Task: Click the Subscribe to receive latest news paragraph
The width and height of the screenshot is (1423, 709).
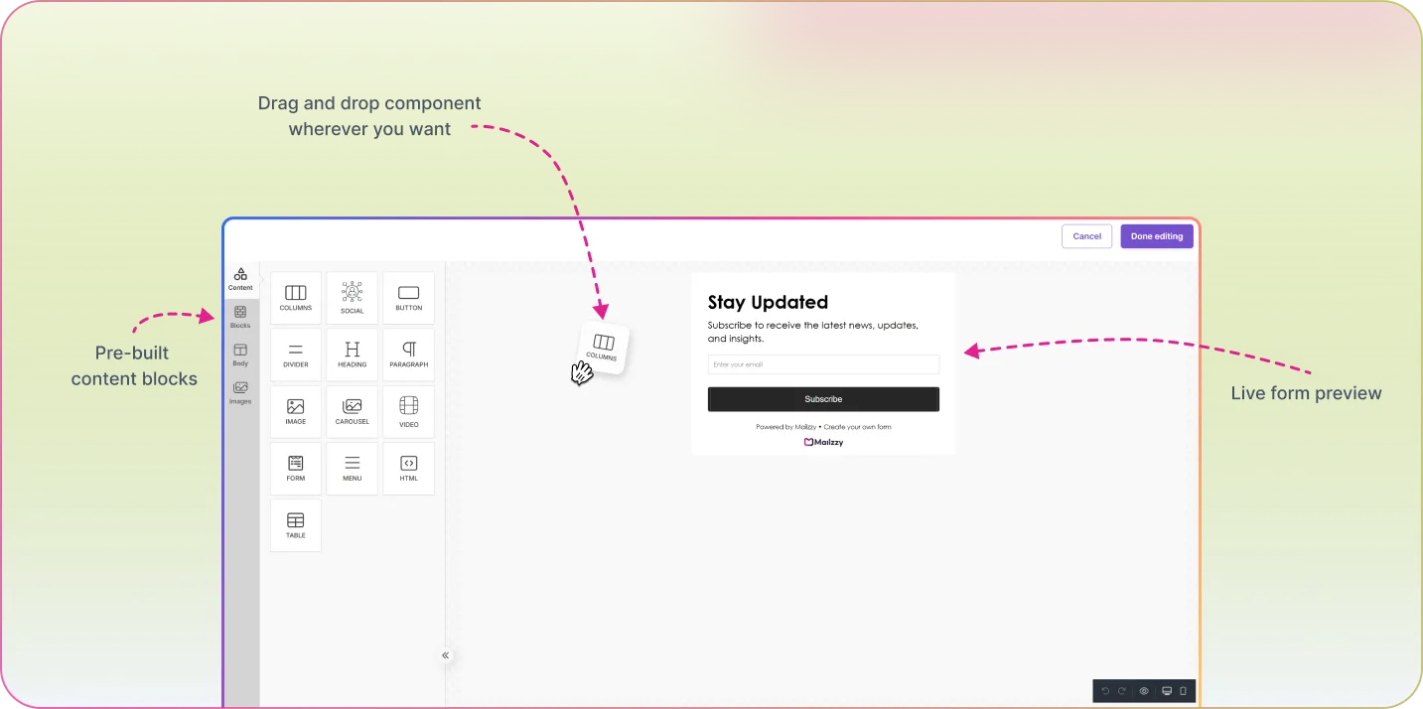Action: click(813, 332)
